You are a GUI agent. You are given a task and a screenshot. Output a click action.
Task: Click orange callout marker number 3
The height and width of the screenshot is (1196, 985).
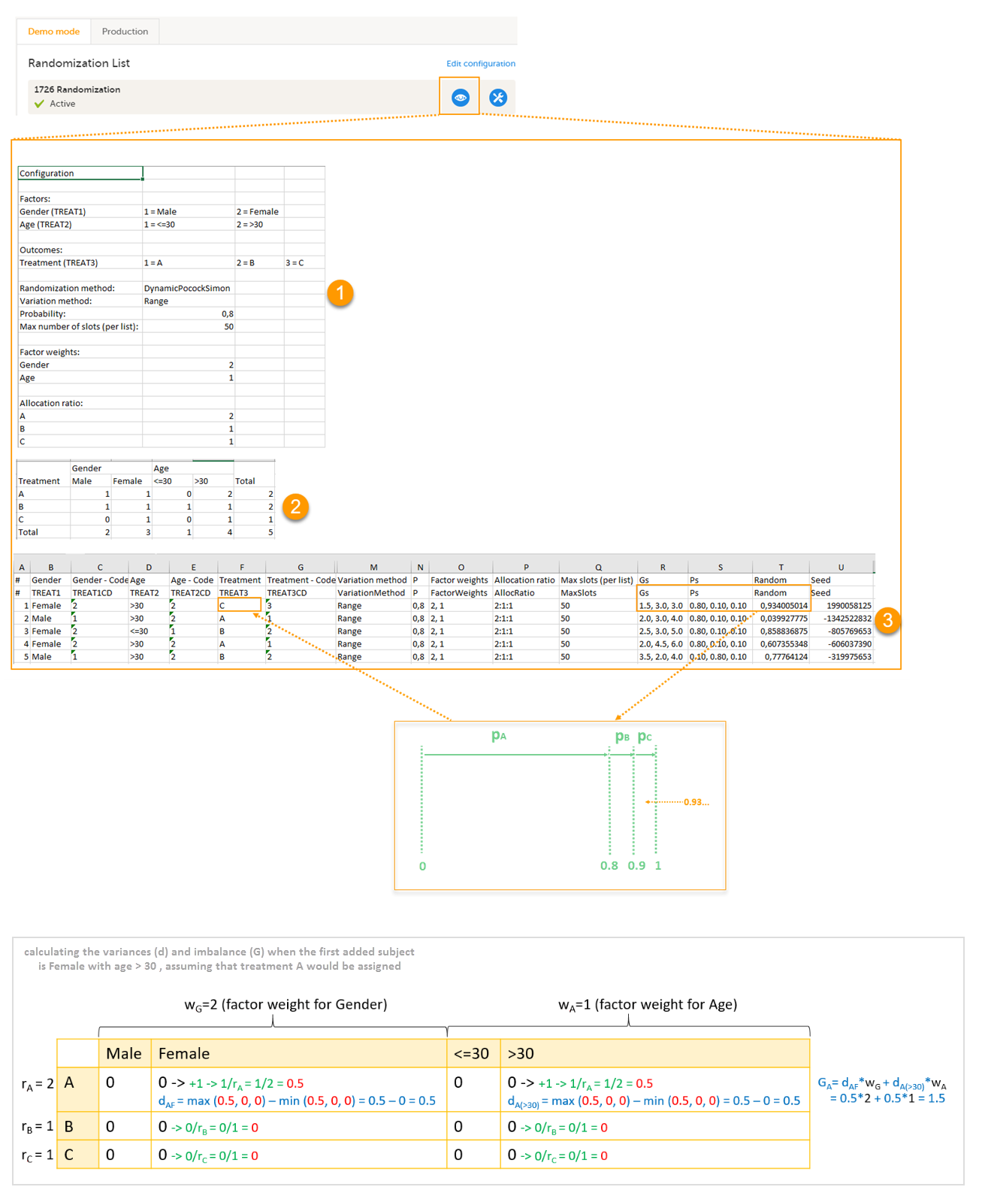tap(887, 620)
